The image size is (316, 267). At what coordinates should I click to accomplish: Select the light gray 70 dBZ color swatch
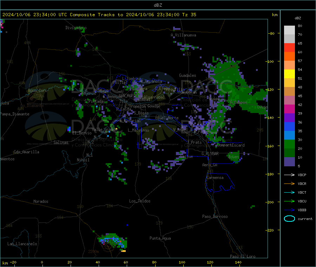[x=289, y=30]
